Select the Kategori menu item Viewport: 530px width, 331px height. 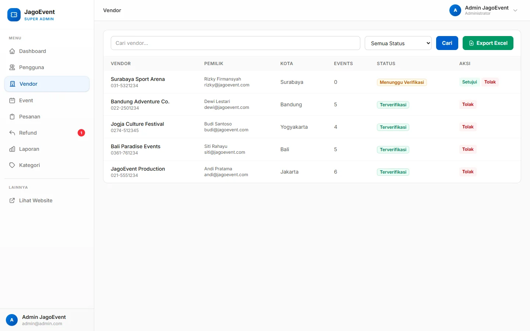pyautogui.click(x=47, y=165)
